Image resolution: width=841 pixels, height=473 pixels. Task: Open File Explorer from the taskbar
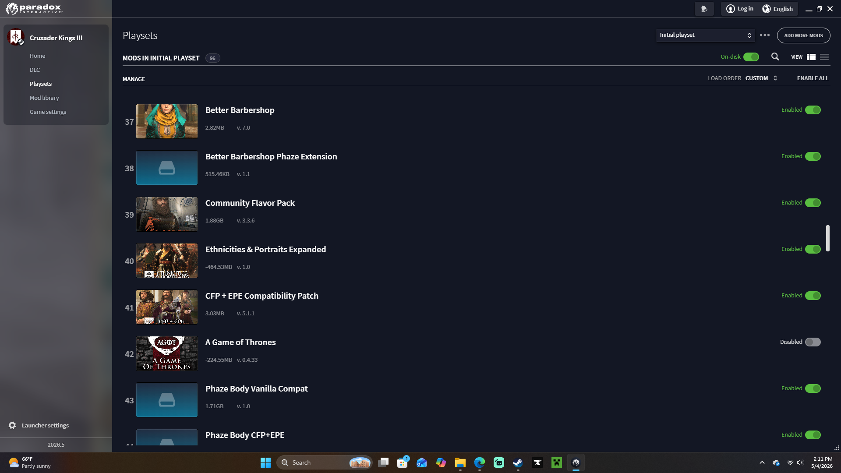[x=460, y=462]
